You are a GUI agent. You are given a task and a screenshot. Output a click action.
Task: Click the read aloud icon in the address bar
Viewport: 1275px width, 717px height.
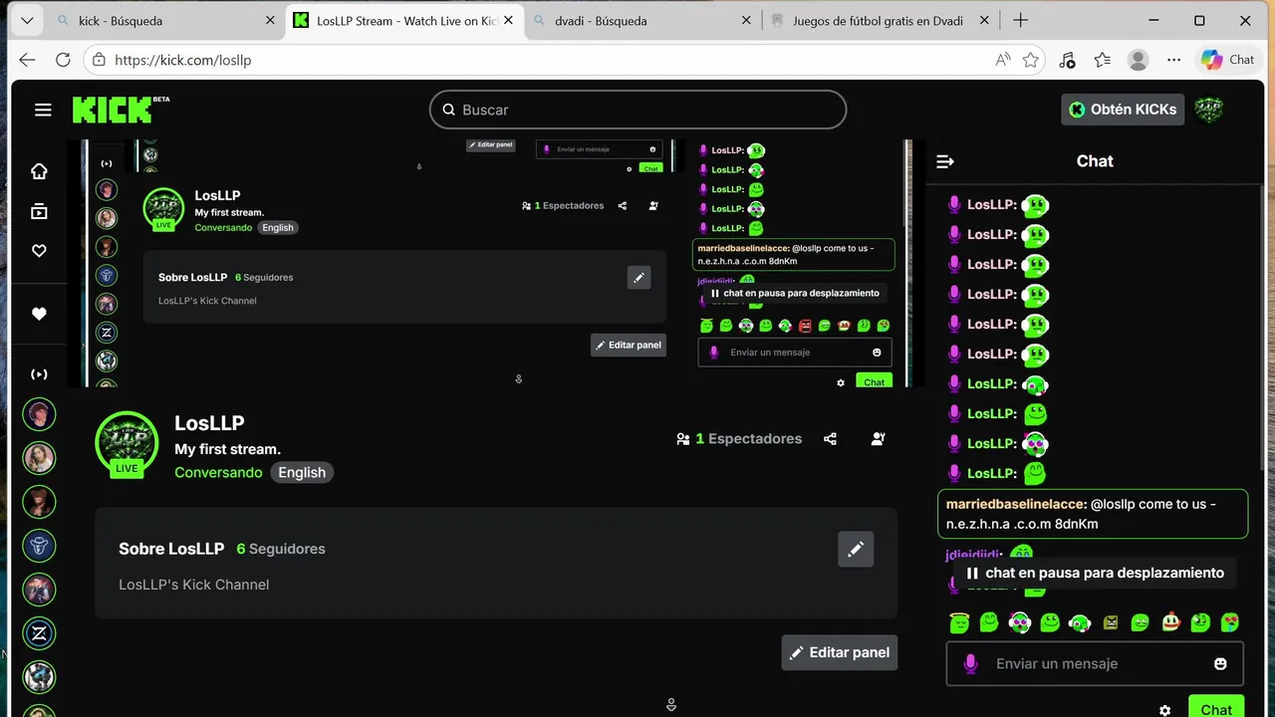(x=1002, y=60)
